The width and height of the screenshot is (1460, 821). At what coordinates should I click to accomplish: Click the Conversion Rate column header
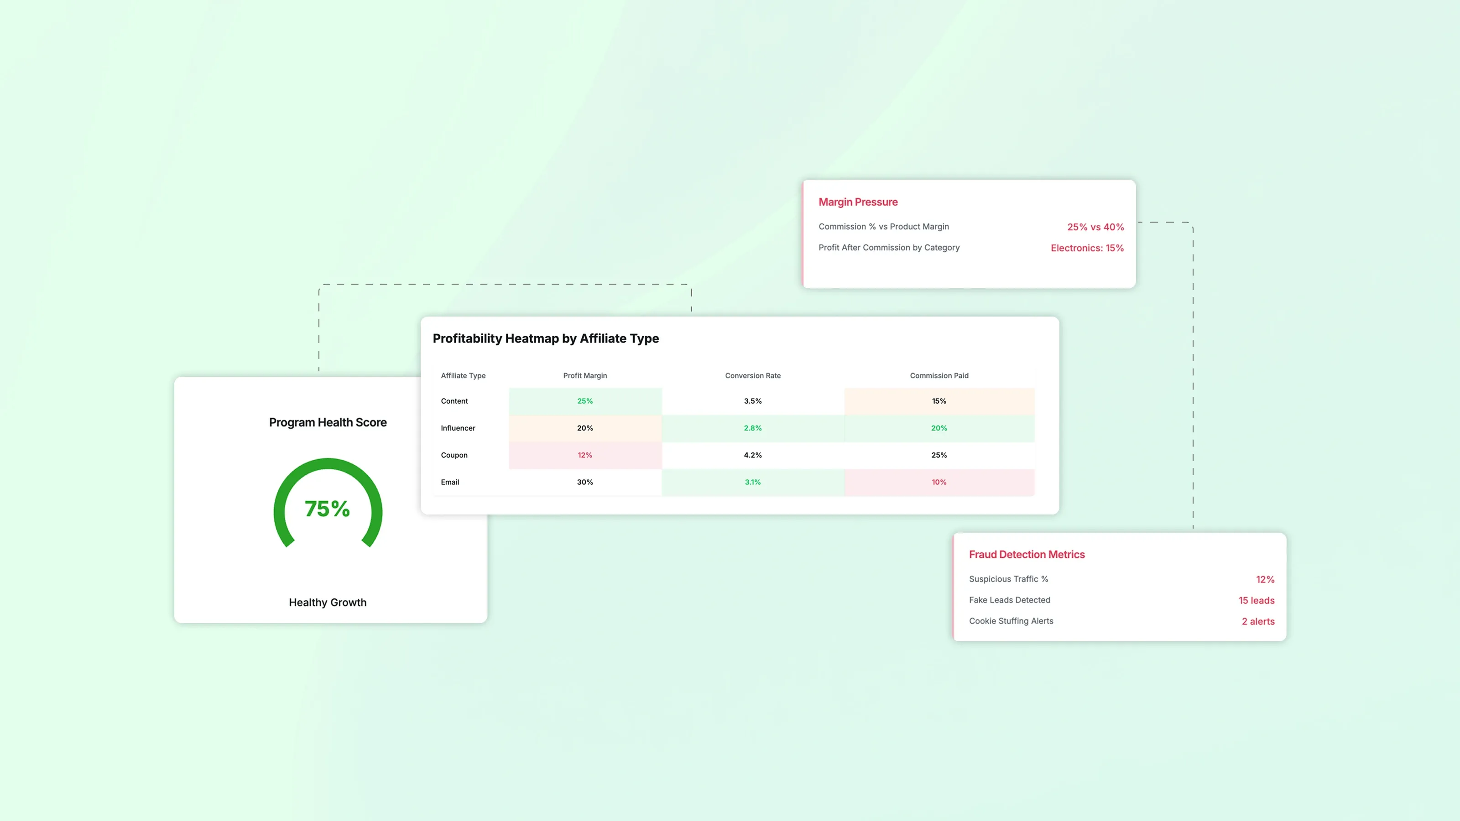[x=753, y=376]
